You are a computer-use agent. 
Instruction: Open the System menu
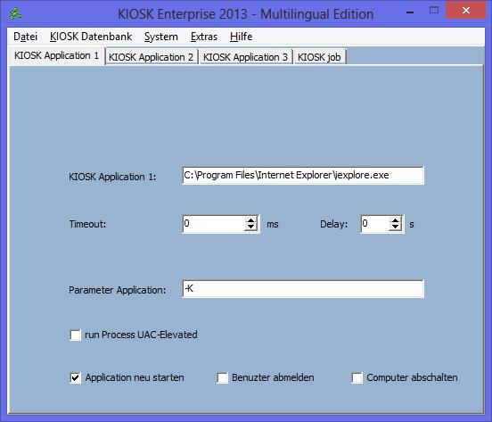[x=161, y=37]
